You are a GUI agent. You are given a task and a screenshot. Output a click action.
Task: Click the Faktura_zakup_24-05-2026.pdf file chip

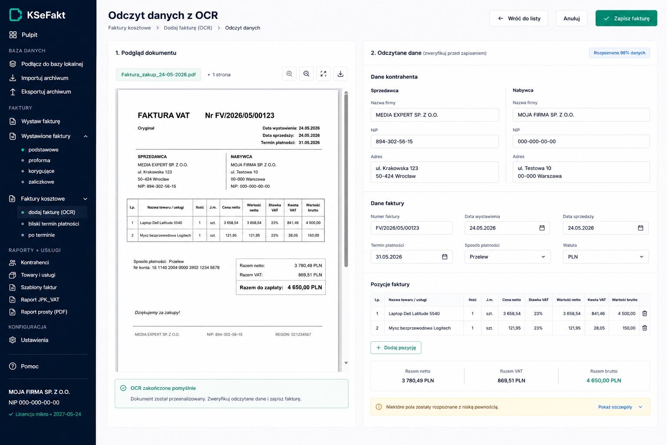click(x=158, y=75)
